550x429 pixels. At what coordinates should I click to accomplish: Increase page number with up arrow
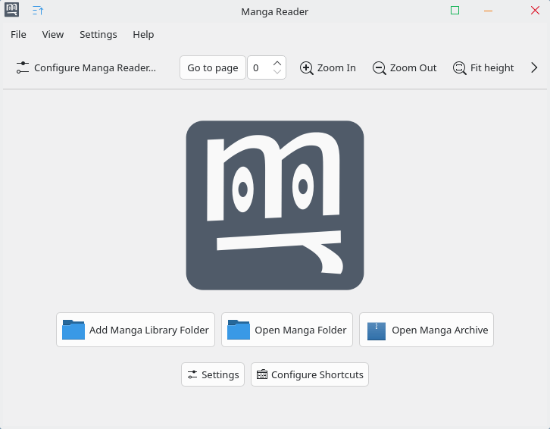(277, 63)
